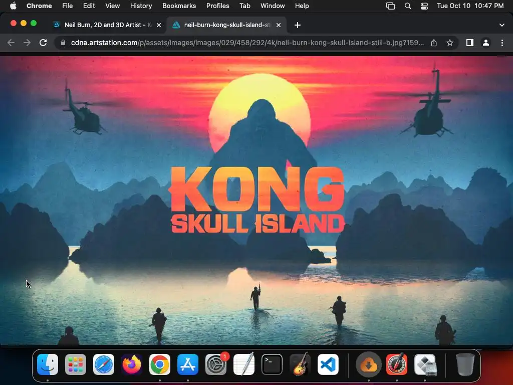513x385 pixels.
Task: Launch Visual Studio Code from the Dock
Action: point(328,364)
